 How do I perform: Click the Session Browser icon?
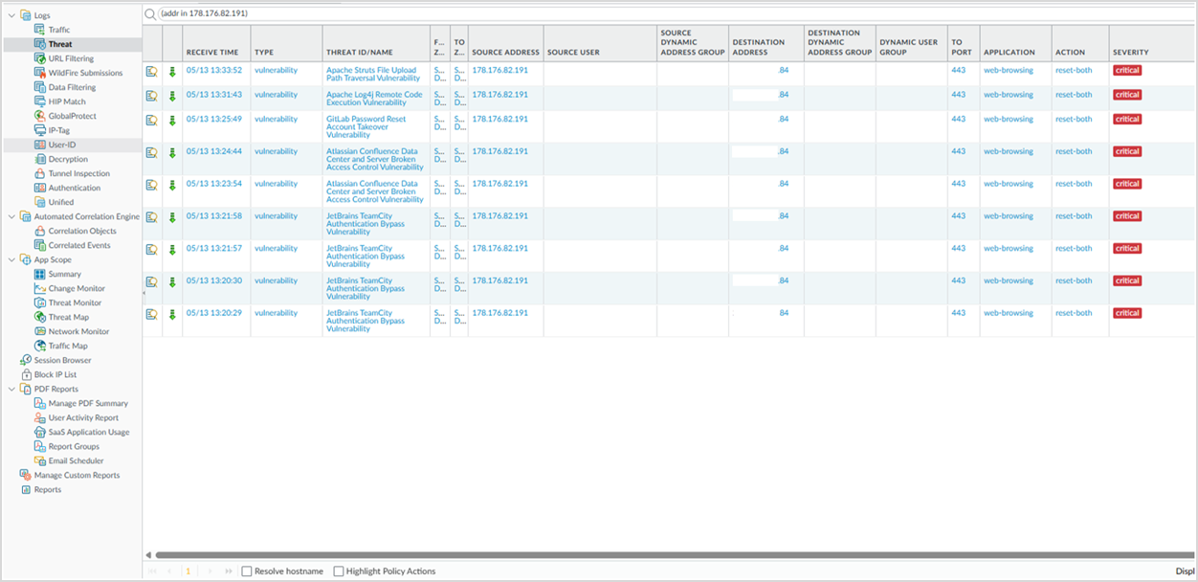tap(26, 360)
